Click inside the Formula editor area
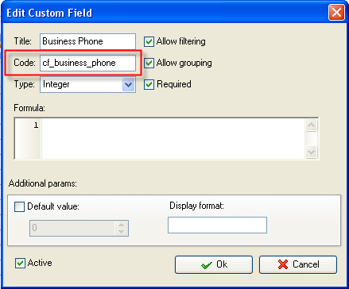 (x=173, y=138)
